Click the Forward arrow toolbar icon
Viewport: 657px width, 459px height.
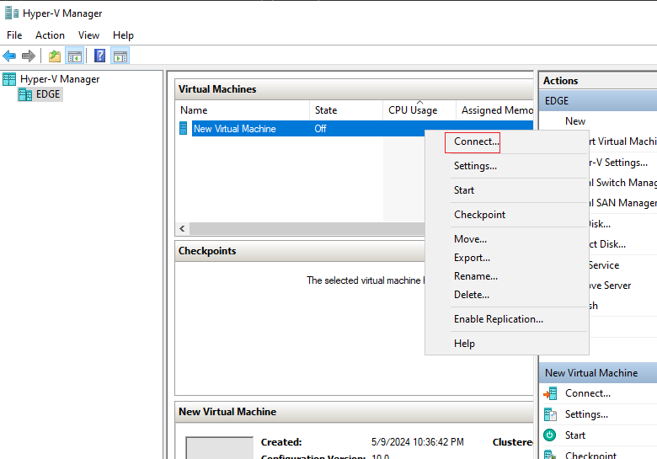point(29,56)
